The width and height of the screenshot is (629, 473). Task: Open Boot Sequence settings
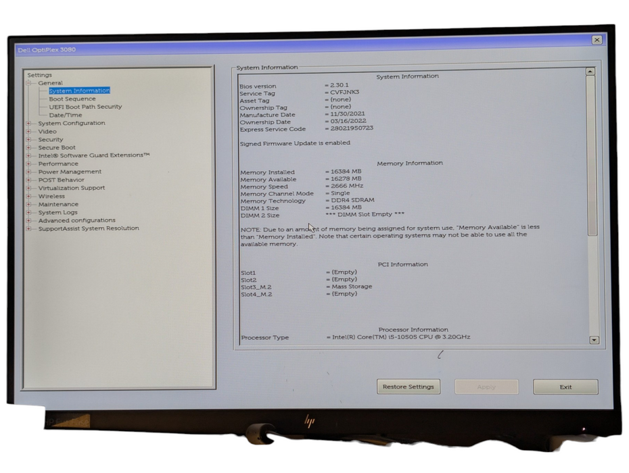coord(72,99)
